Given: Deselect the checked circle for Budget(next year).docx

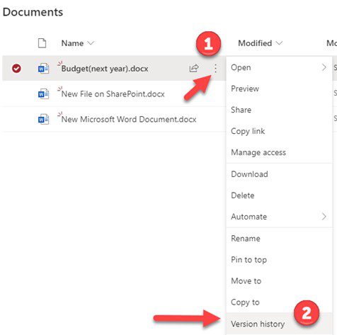Looking at the screenshot, I should [x=16, y=69].
